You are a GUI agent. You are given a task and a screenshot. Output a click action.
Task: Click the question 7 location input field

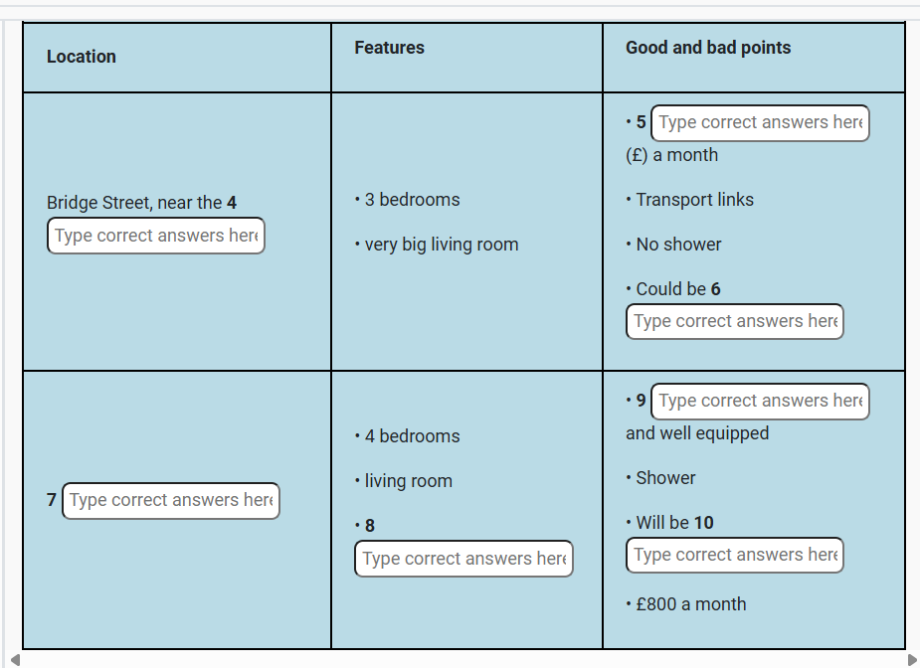(171, 500)
